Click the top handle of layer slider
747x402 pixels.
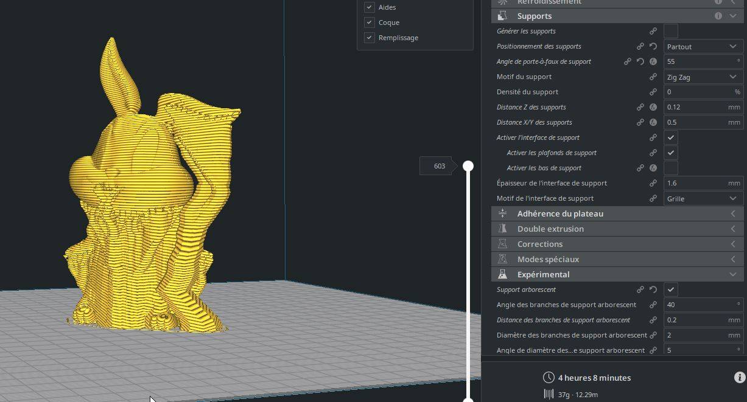pyautogui.click(x=468, y=166)
